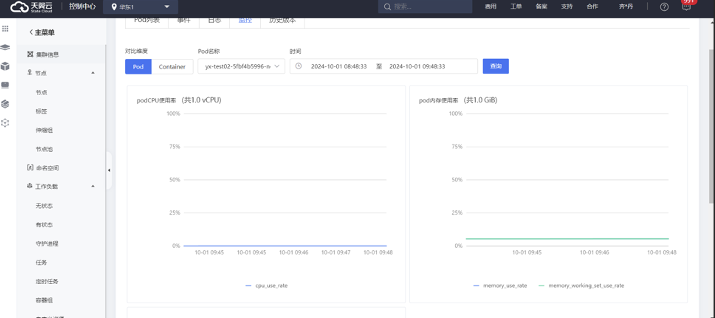
Task: Open 支持 in top navigation
Action: pos(567,7)
